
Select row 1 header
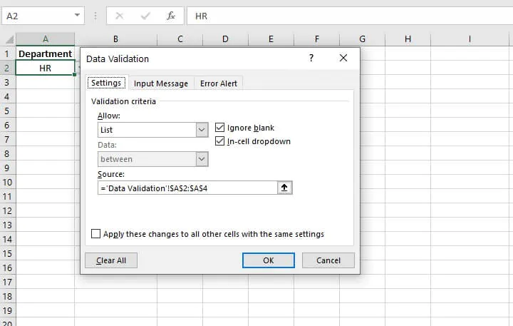[7, 54]
